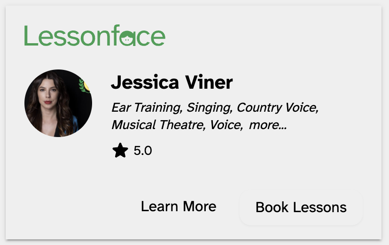Open the Jessica Viner name heading
This screenshot has width=389, height=245.
171,83
